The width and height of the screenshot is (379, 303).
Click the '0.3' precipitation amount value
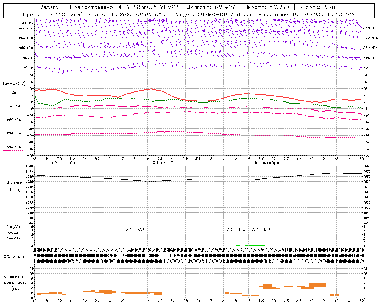242,229
